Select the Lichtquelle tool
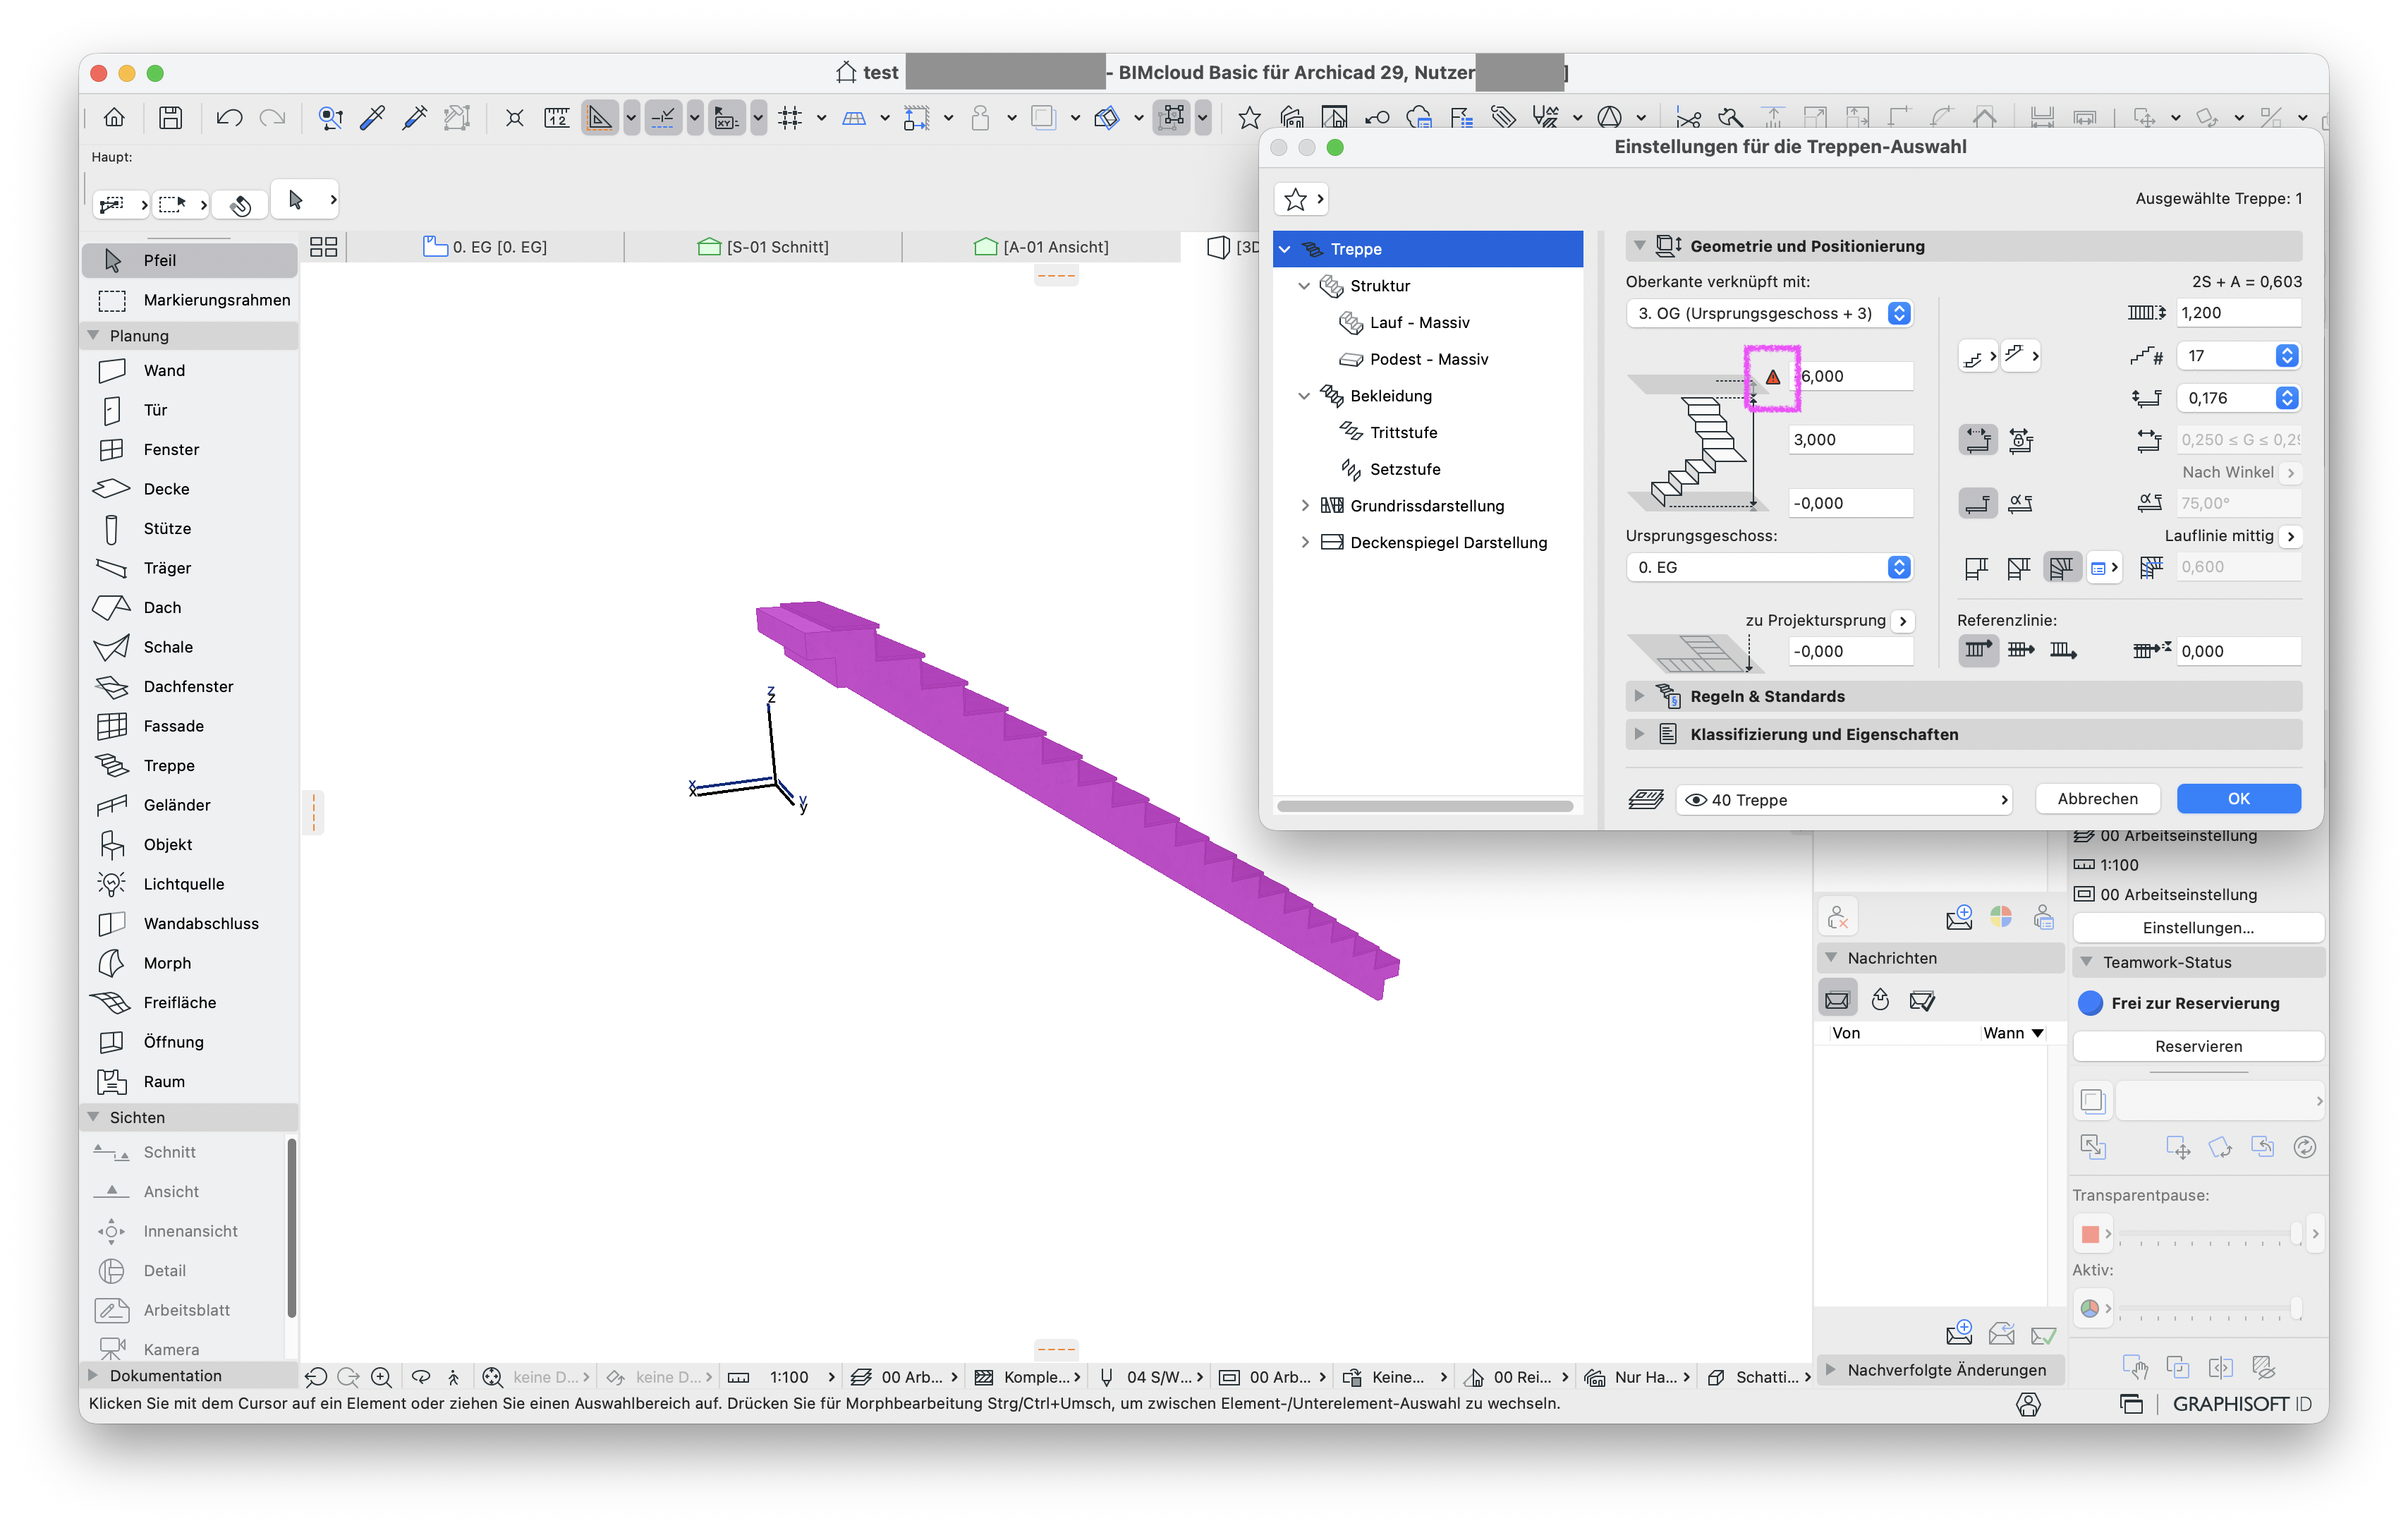 (190, 884)
